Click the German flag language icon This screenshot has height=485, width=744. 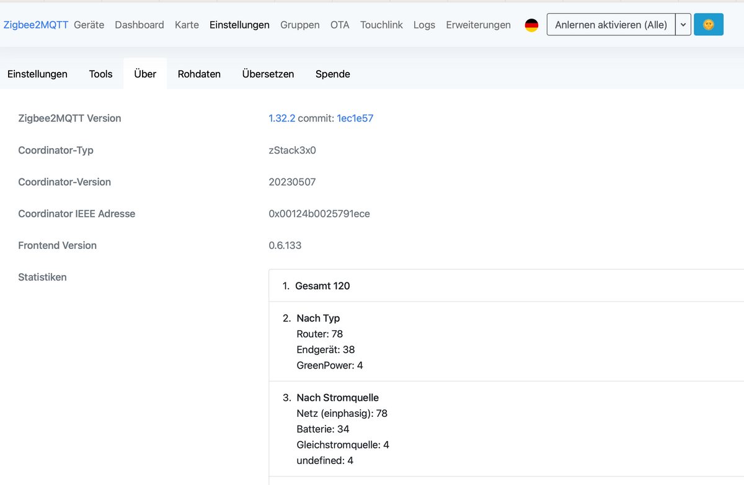[531, 25]
